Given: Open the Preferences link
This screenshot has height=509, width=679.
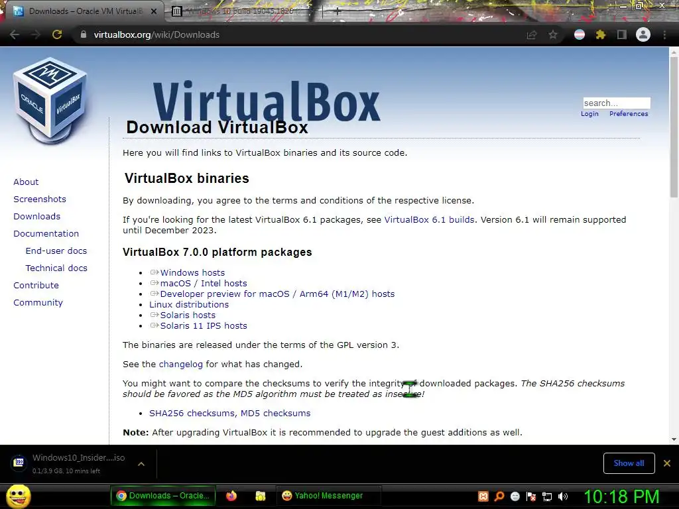Looking at the screenshot, I should [x=629, y=114].
